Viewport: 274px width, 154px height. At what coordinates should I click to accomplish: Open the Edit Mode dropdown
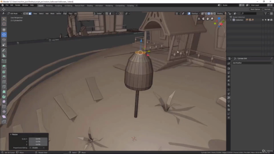(15, 13)
